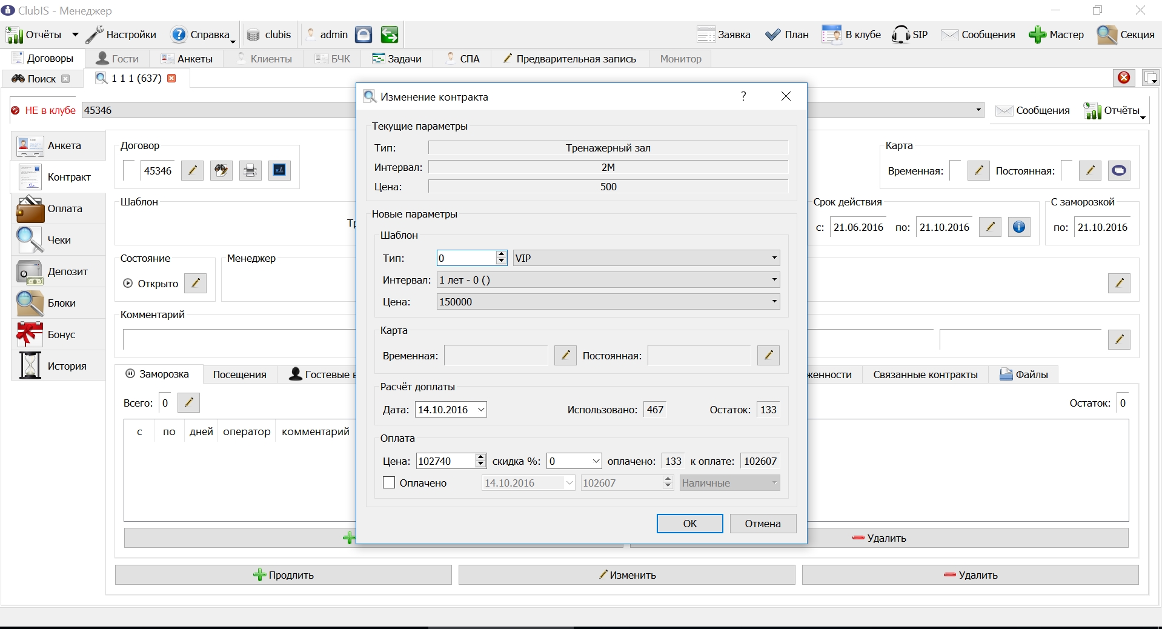Click the Продлить button
The image size is (1162, 629).
[x=284, y=575]
